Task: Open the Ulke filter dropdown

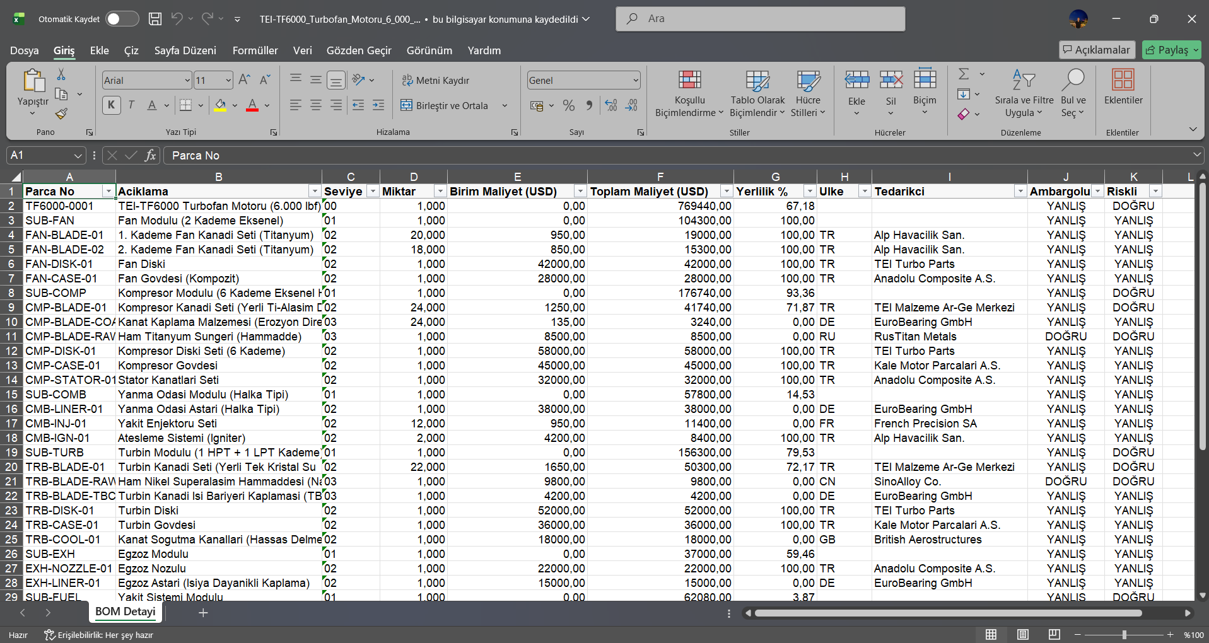Action: click(865, 192)
